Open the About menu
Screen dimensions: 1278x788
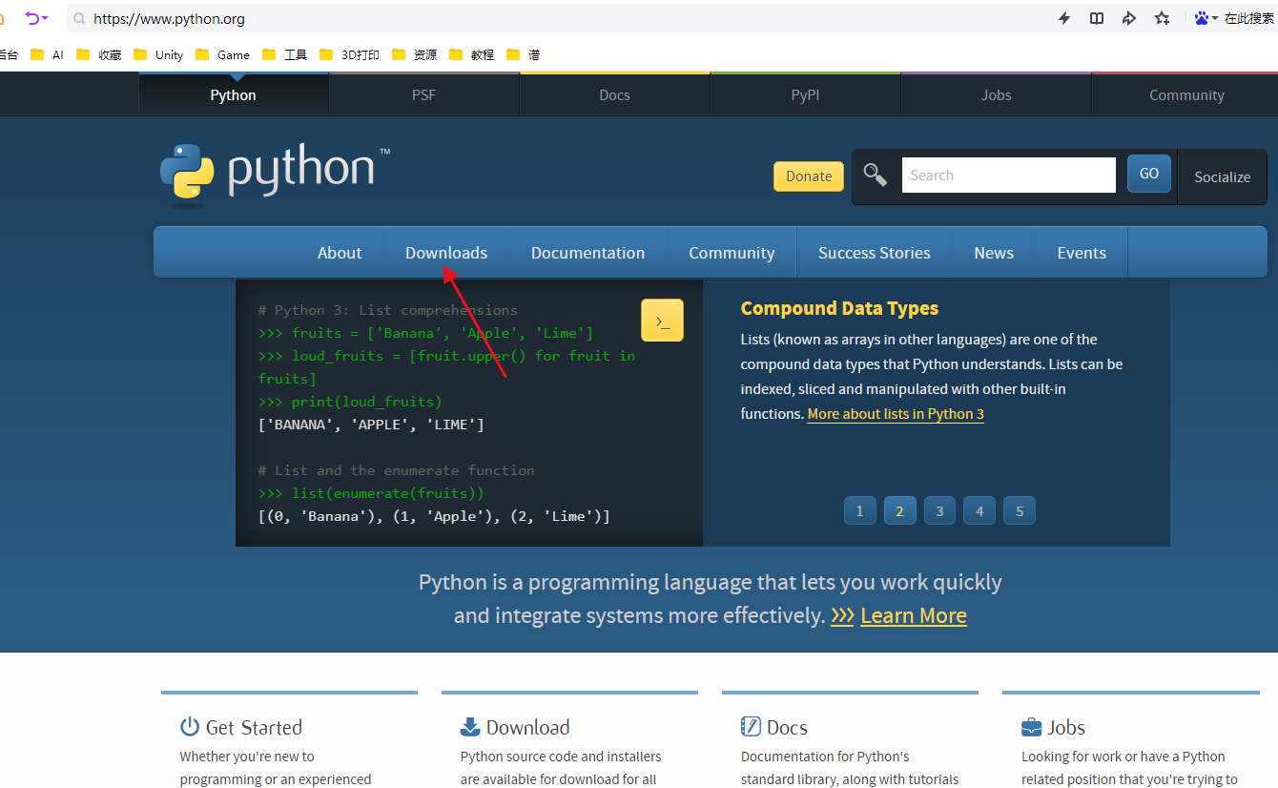point(340,253)
